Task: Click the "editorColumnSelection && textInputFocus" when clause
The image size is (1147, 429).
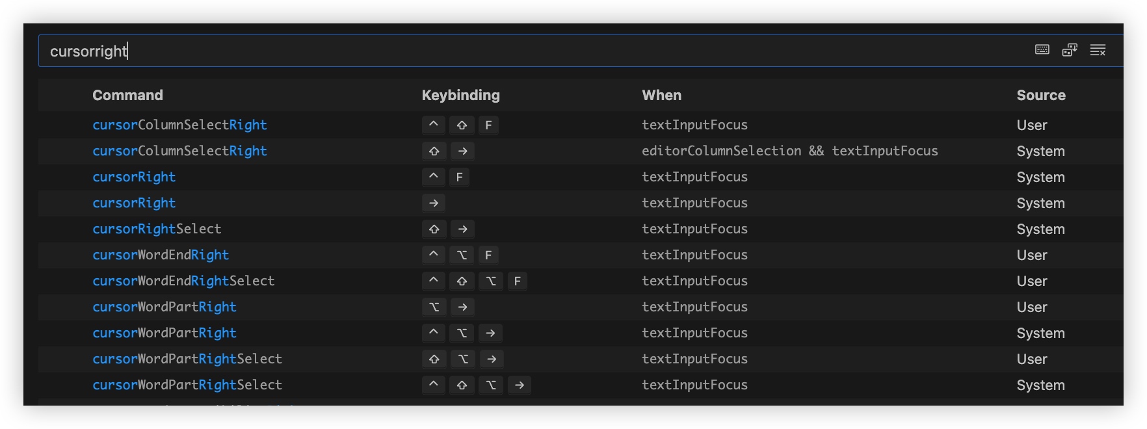Action: 789,151
